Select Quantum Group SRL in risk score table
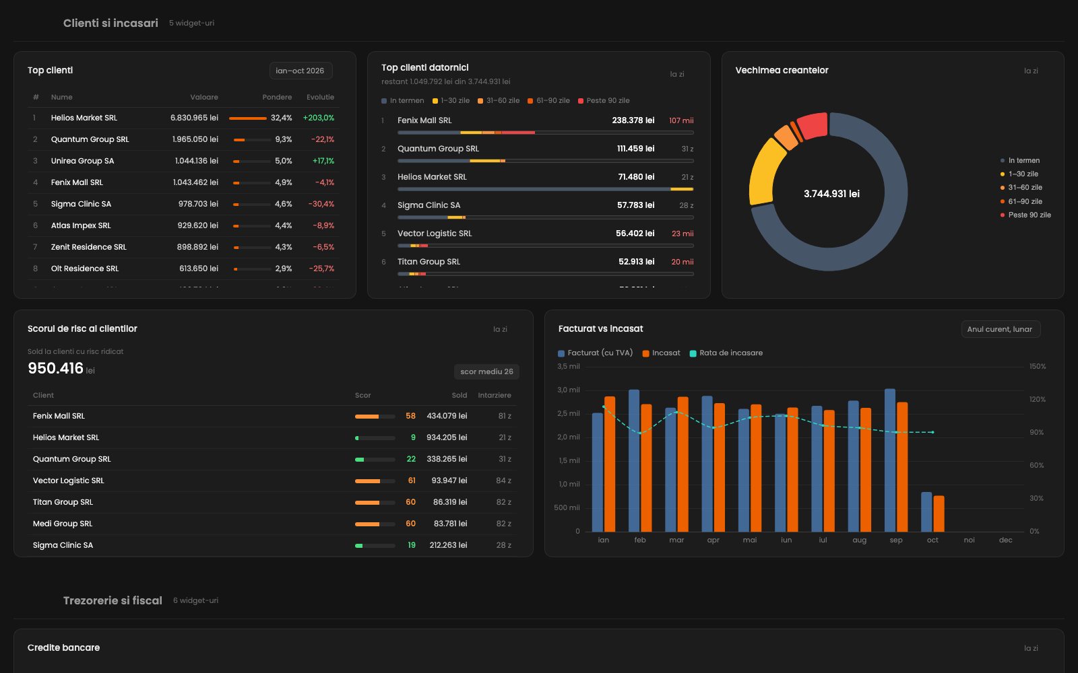 tap(272, 459)
